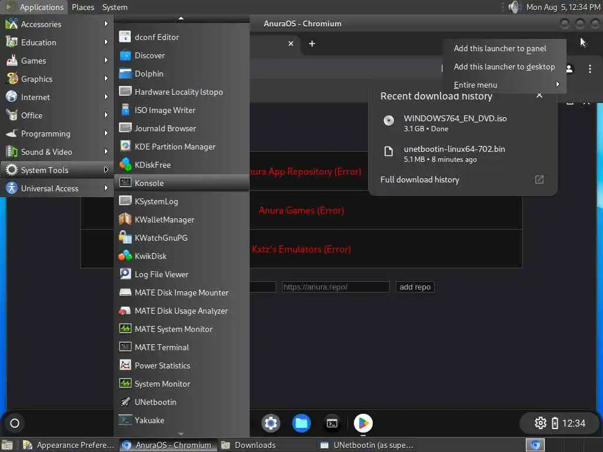Close Recent download history popup
This screenshot has height=452, width=603.
click(539, 95)
